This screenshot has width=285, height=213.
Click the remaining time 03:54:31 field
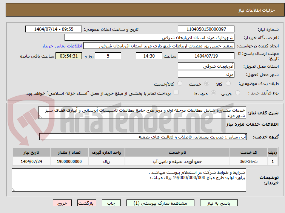[x=69, y=56]
